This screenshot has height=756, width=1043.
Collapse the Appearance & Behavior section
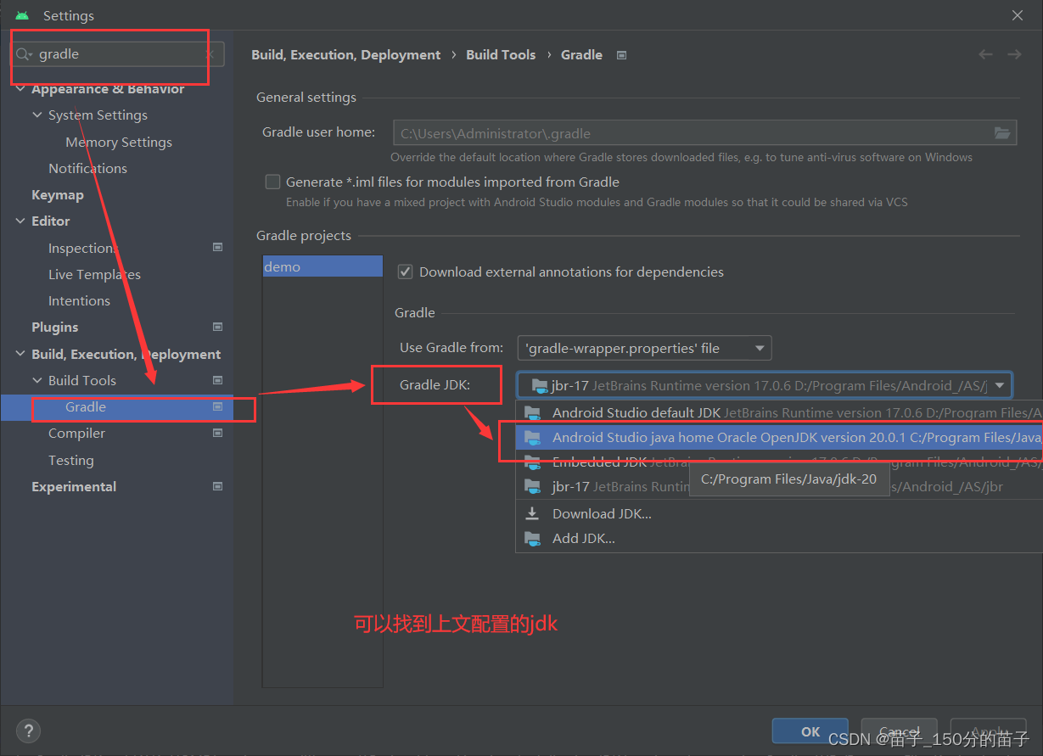(x=20, y=87)
